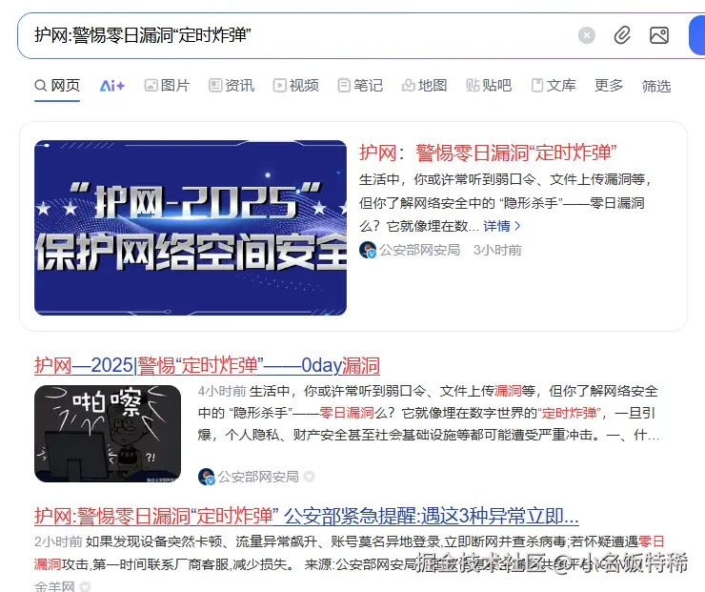
Task: Open the 地图 tab
Action: point(425,85)
